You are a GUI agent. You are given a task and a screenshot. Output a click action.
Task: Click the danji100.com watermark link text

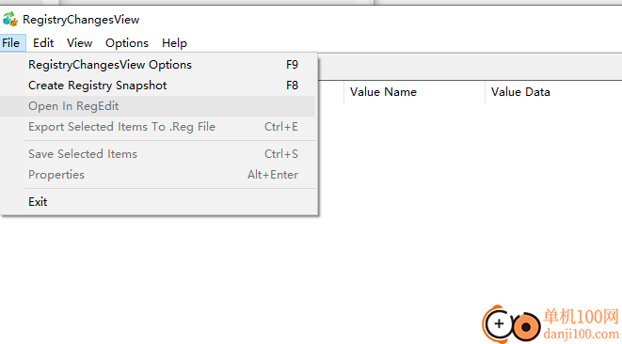[x=582, y=334]
